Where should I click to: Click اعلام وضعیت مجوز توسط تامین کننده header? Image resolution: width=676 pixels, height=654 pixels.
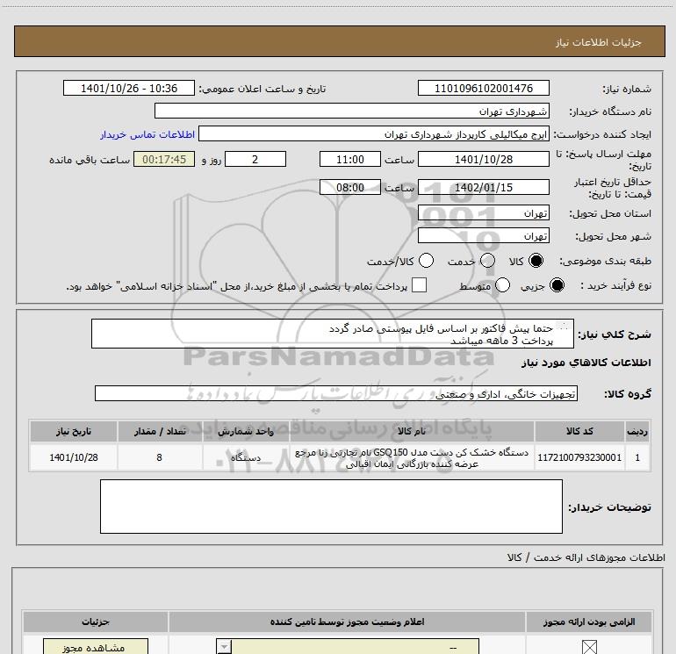pos(347,622)
